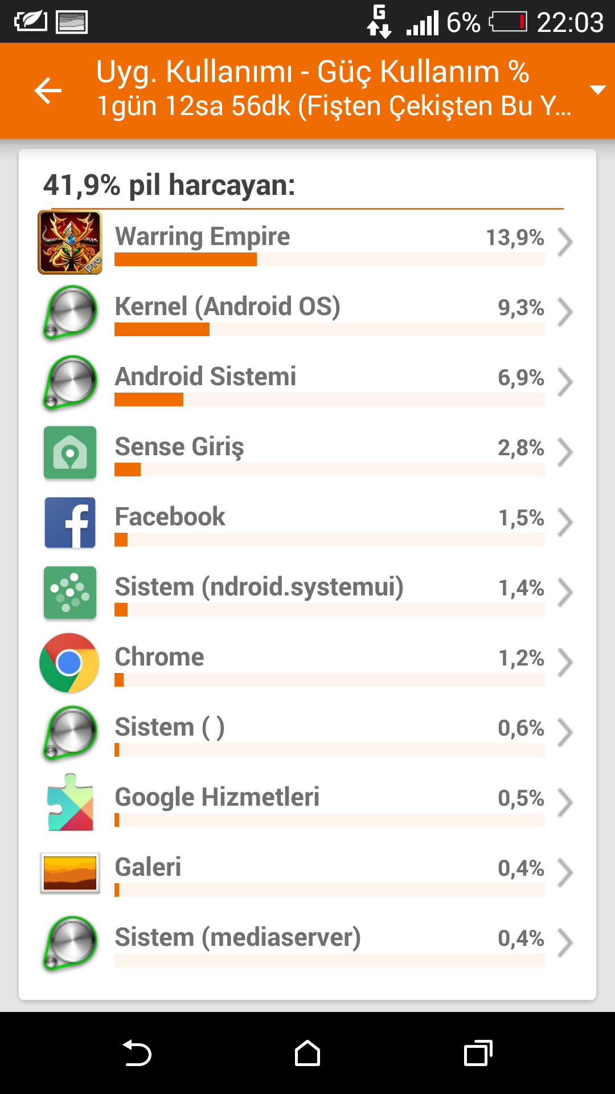Expand Android Sistemi details chevron
The width and height of the screenshot is (615, 1094).
coord(564,382)
